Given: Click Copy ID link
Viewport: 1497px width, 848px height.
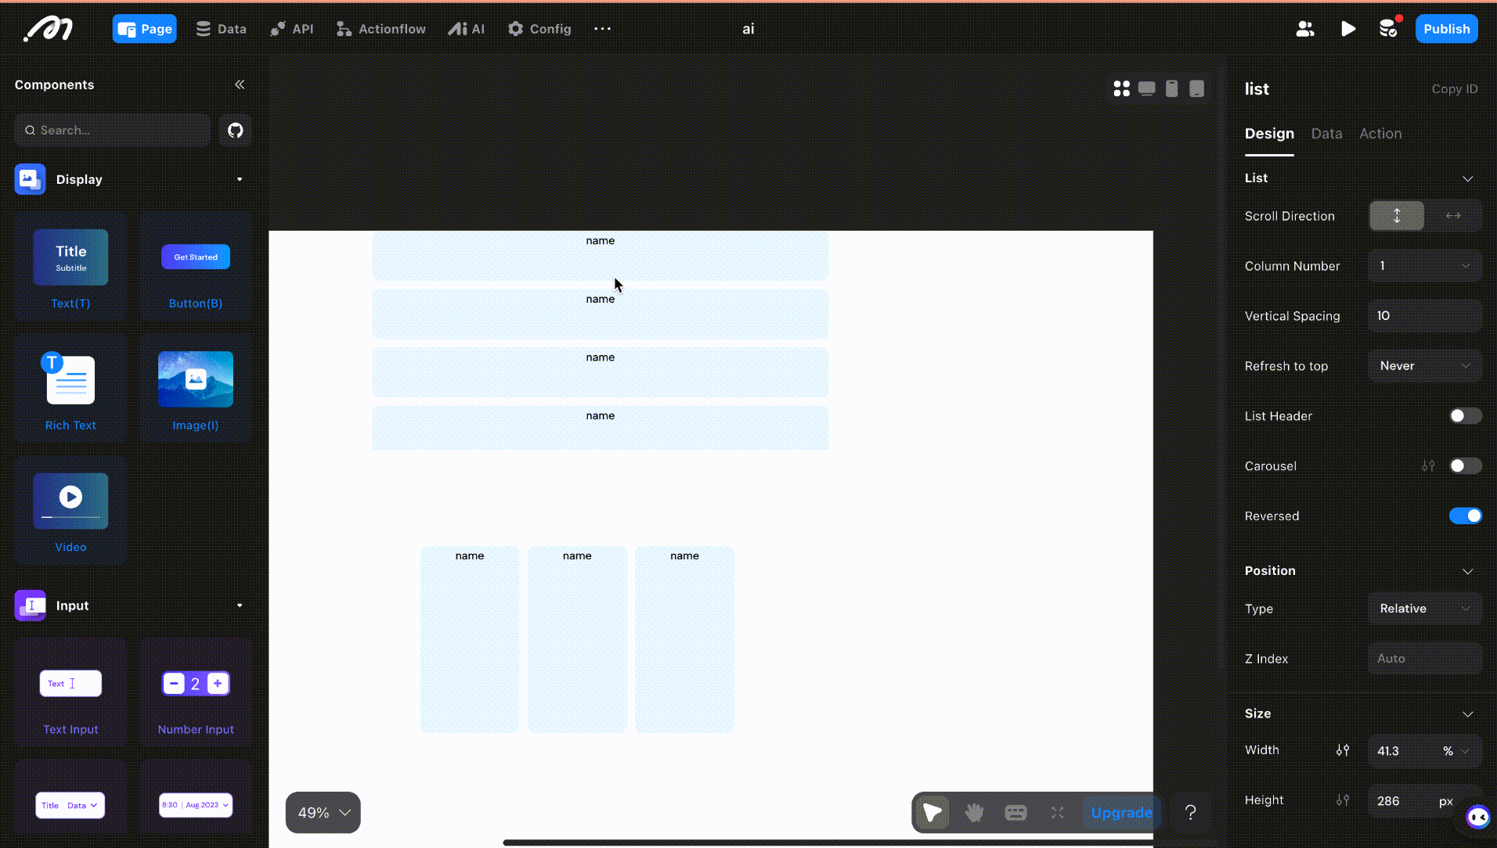Looking at the screenshot, I should pos(1455,89).
